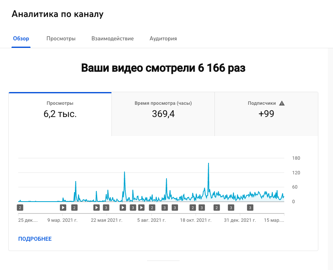
Task: Select the first video play marker on timeline
Action: (x=63, y=208)
